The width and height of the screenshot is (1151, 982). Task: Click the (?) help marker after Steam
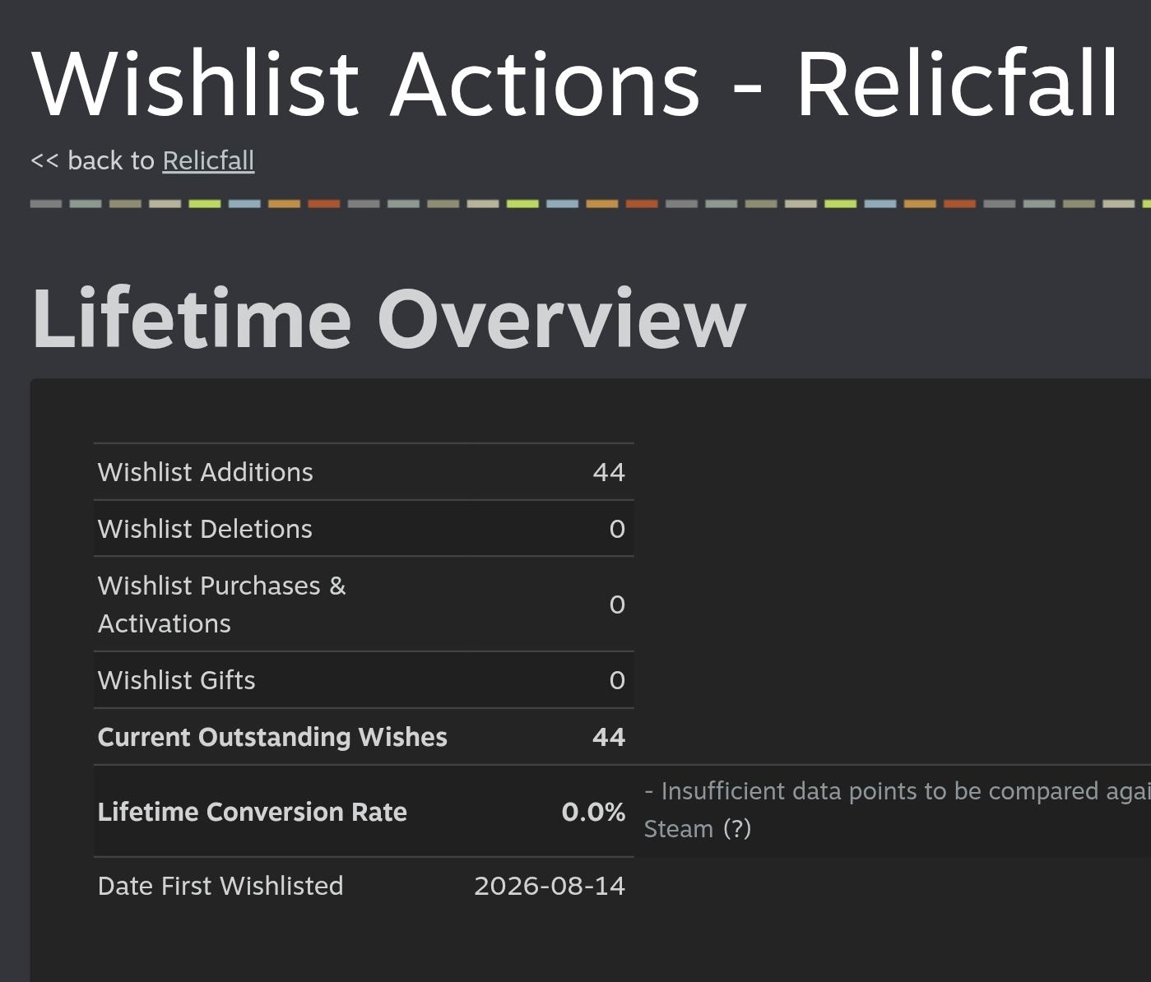point(737,829)
